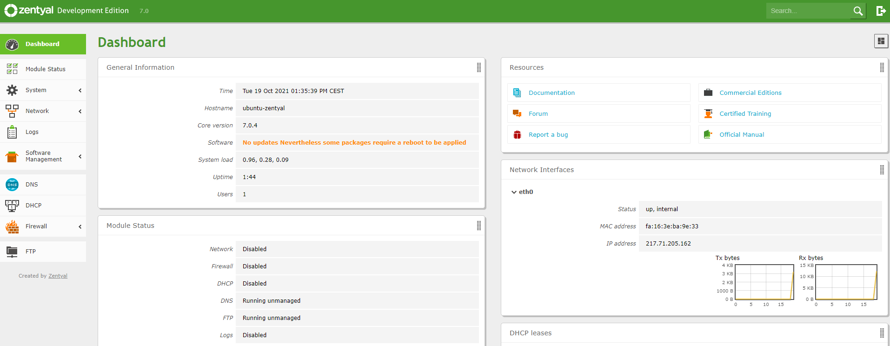The image size is (890, 346).
Task: Click the magnifier search icon
Action: pos(858,11)
